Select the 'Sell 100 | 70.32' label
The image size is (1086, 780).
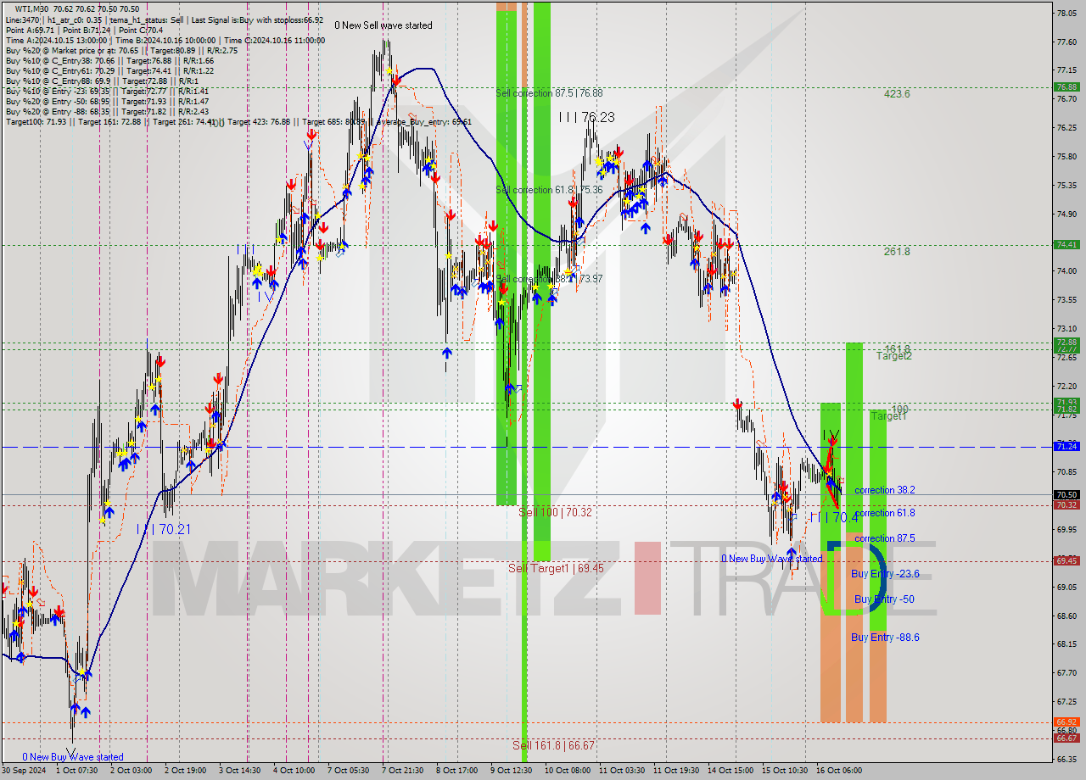click(556, 513)
